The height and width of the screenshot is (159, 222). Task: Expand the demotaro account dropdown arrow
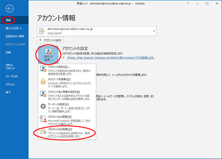pos(154,31)
